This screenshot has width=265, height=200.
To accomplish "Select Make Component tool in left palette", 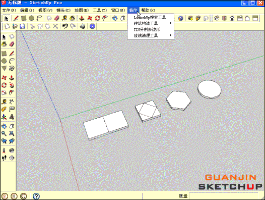I will point(12,36).
